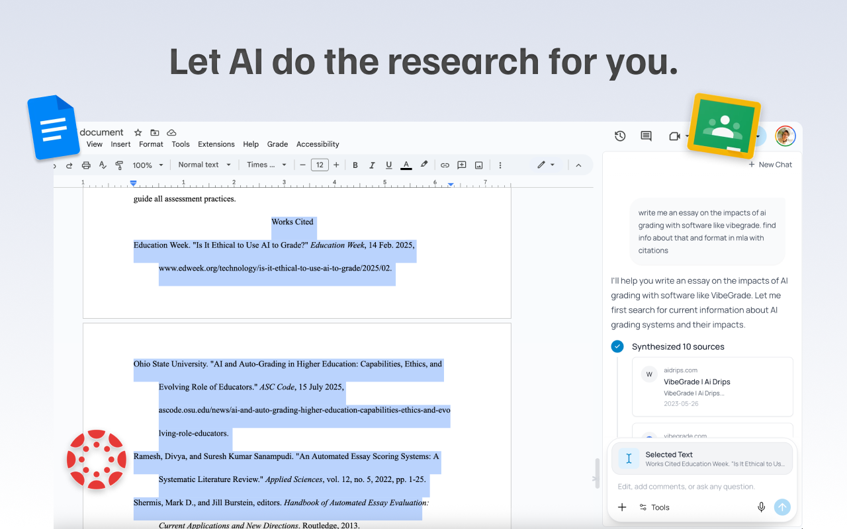847x529 pixels.
Task: Insert an image using the image icon
Action: point(478,165)
